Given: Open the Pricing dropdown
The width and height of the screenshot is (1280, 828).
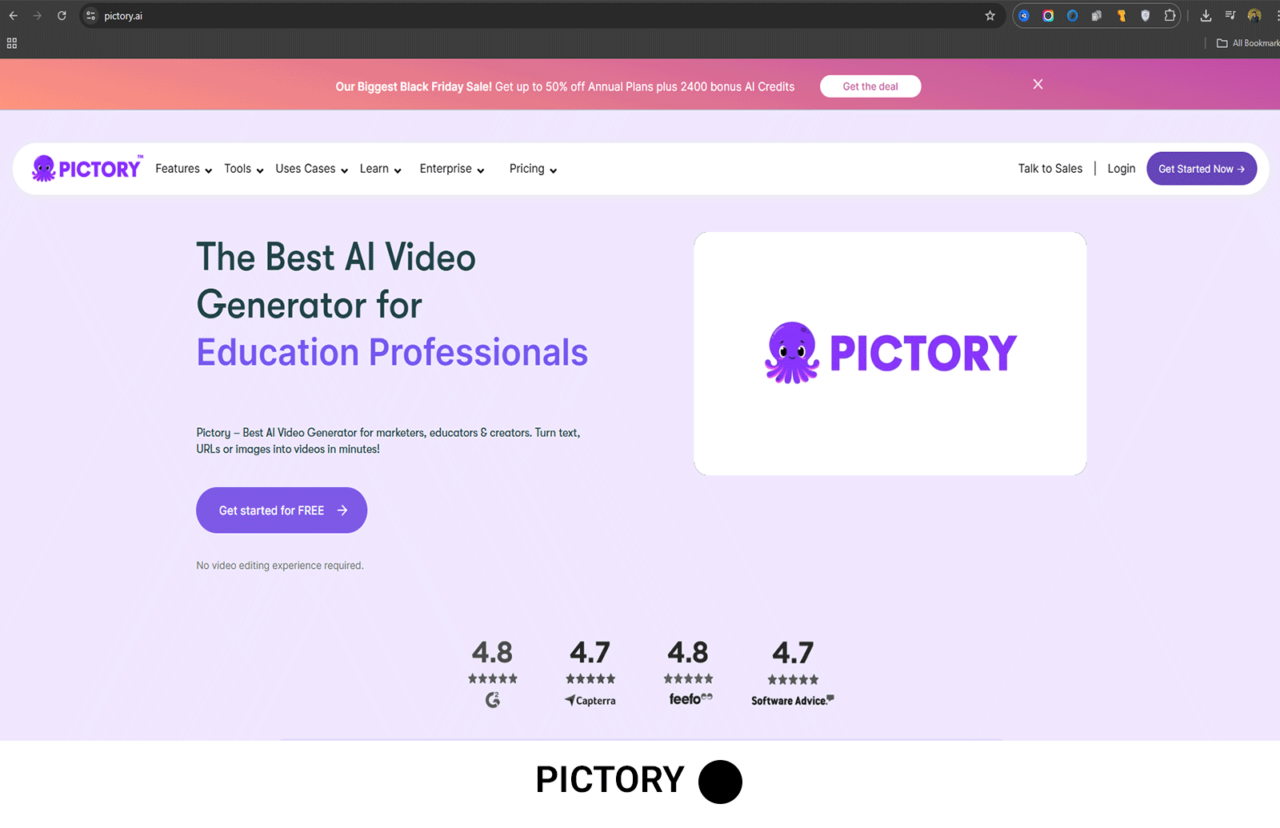Looking at the screenshot, I should [x=533, y=169].
